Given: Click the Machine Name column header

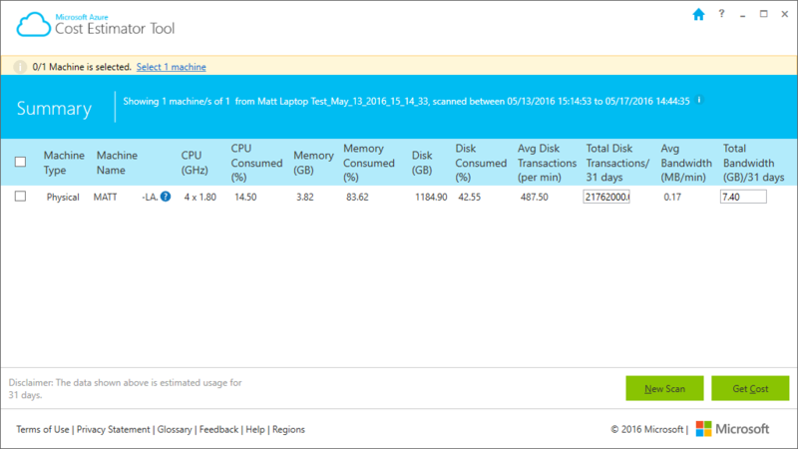Looking at the screenshot, I should [x=117, y=163].
